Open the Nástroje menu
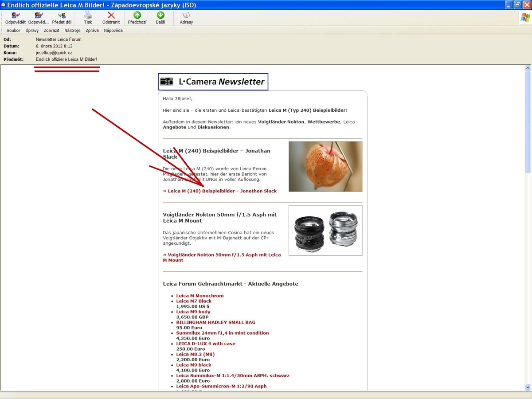This screenshot has height=399, width=532. point(72,31)
